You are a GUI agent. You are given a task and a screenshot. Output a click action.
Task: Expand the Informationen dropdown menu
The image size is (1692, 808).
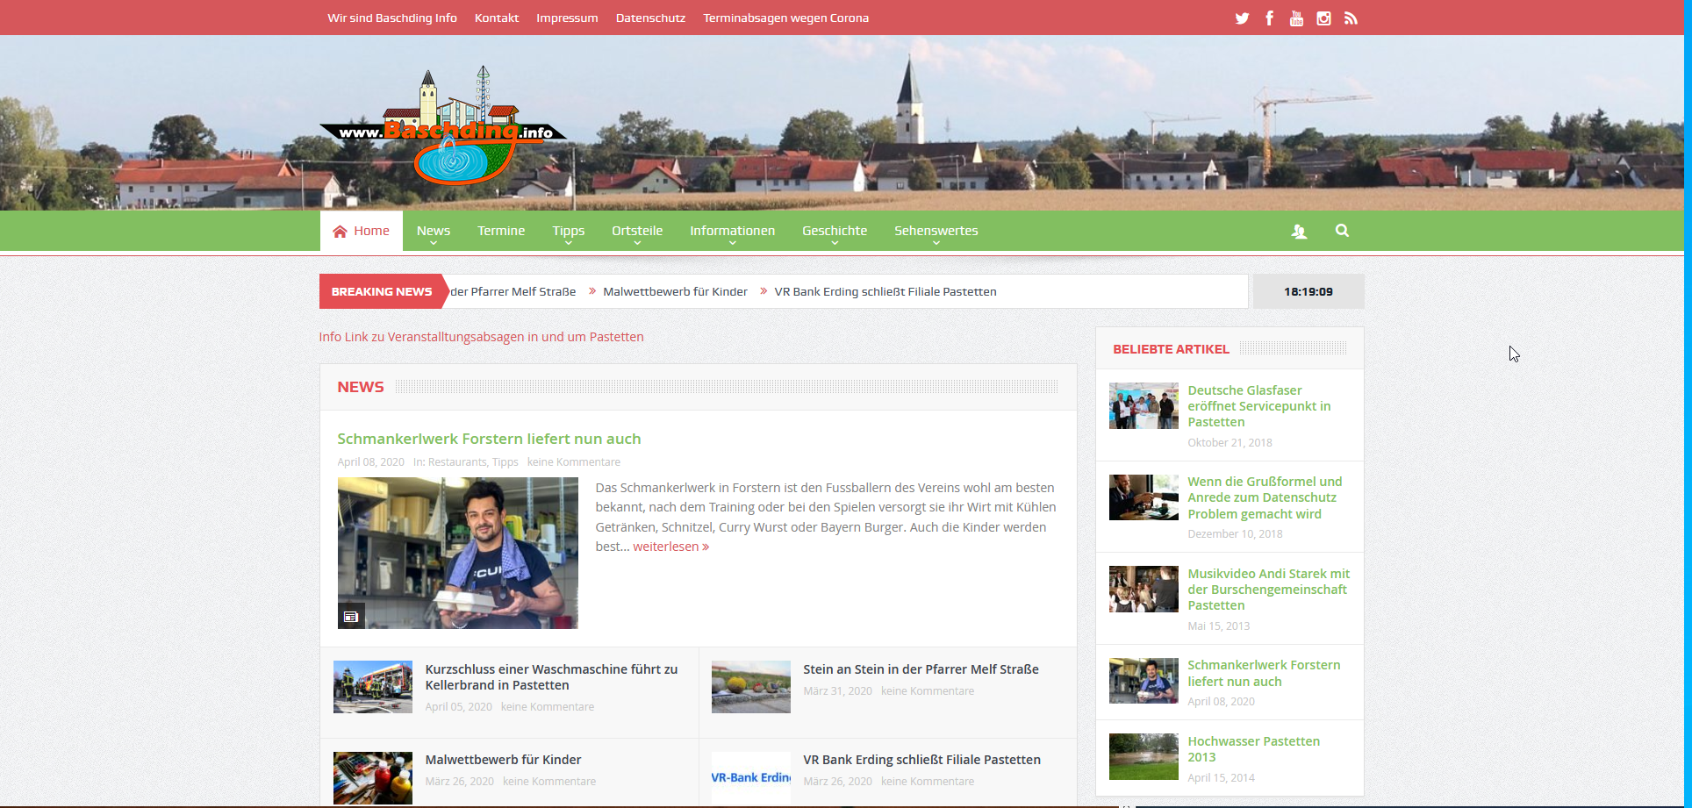coord(732,231)
